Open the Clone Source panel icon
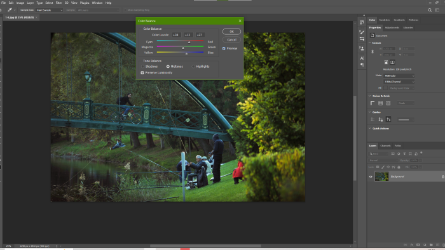Screen dimensions: 445x250 coord(362,48)
